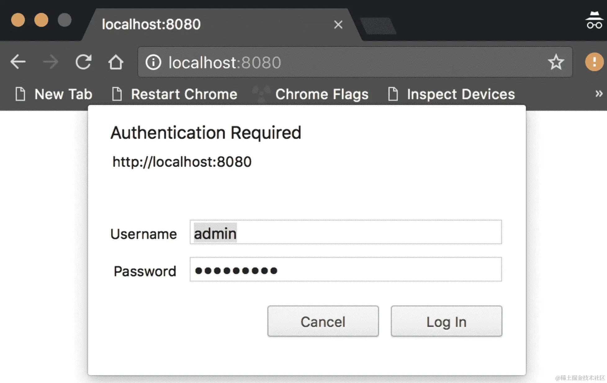
Task: Click the incognito mode icon
Action: point(594,20)
